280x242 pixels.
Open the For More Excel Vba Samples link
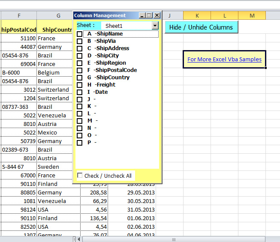click(224, 59)
